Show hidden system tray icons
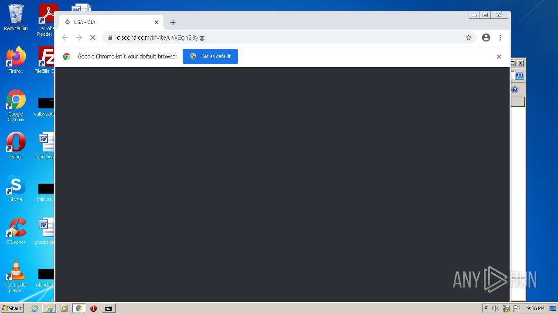 (486, 308)
